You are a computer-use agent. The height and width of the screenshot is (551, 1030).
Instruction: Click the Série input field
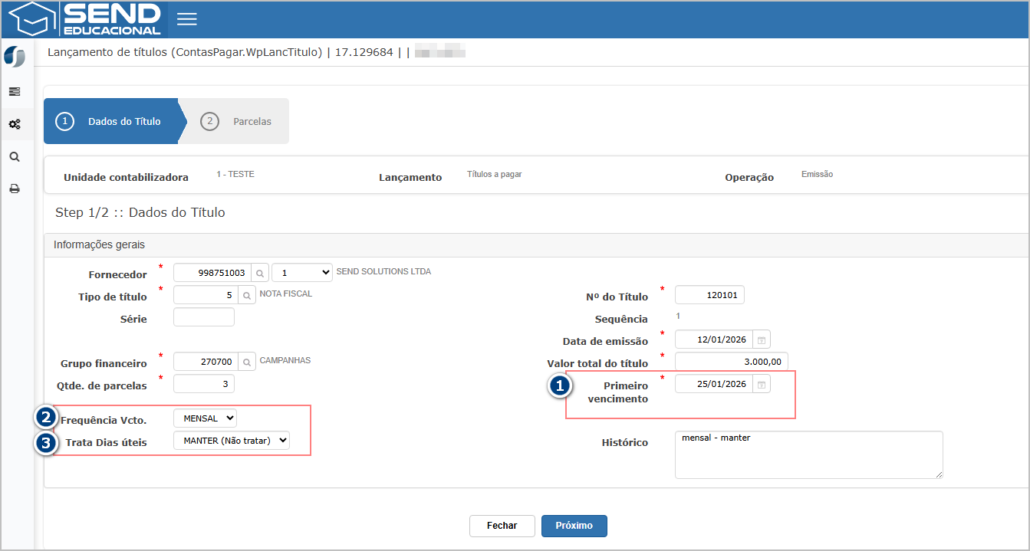click(204, 317)
